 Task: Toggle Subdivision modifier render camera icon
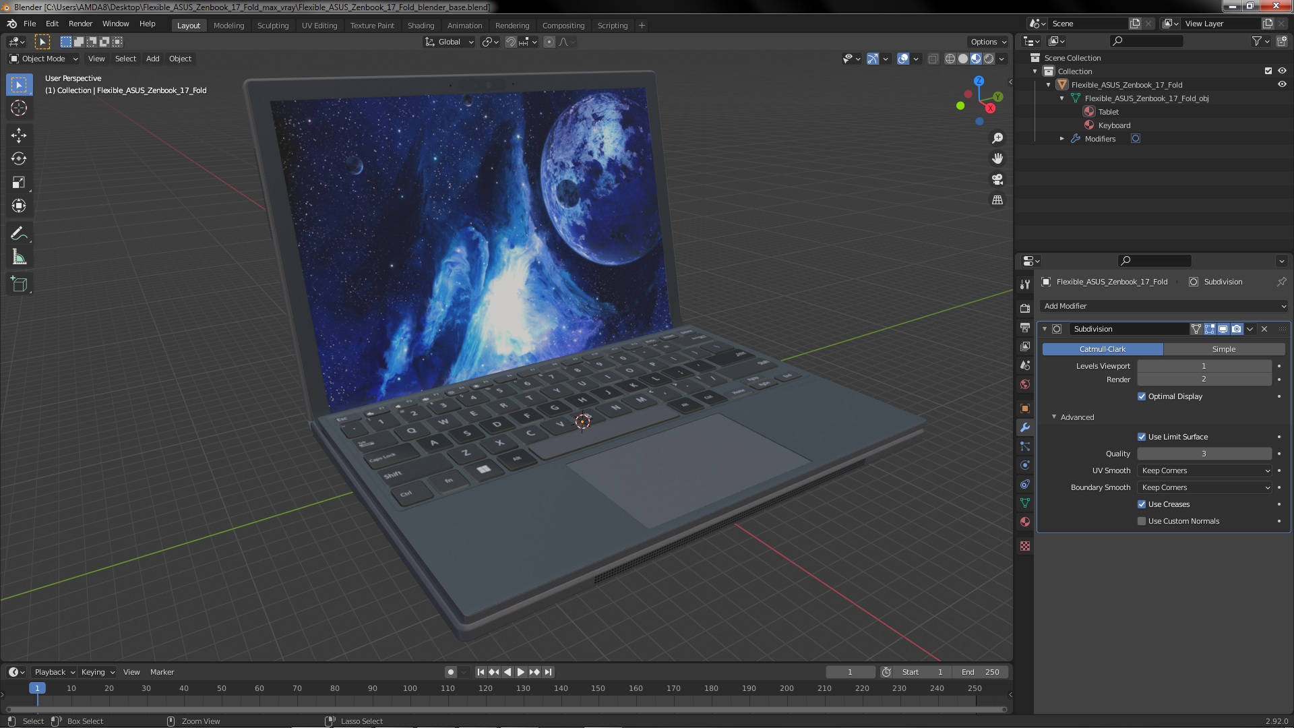(1237, 329)
